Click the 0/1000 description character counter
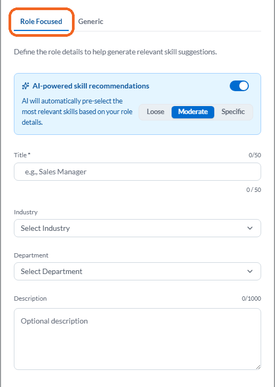Image resolution: width=275 pixels, height=387 pixels. pyautogui.click(x=252, y=299)
